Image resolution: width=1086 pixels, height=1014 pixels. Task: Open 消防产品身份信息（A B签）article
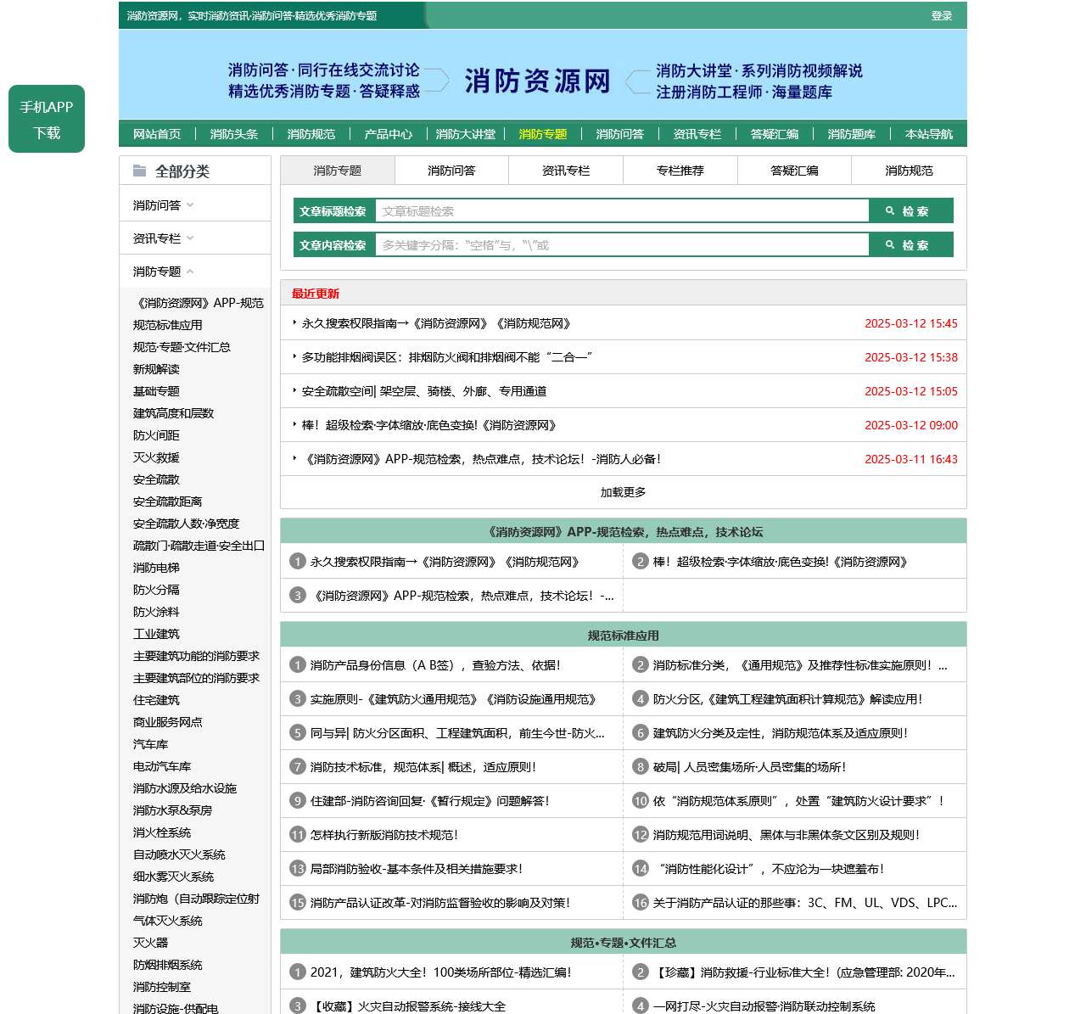[x=435, y=665]
